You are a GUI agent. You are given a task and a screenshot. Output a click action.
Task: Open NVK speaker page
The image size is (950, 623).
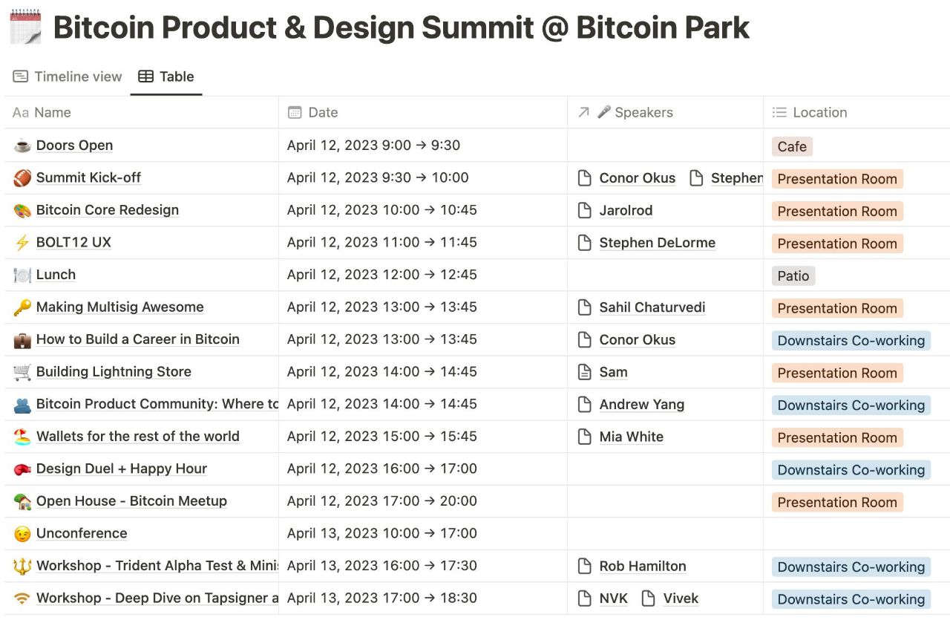(614, 598)
